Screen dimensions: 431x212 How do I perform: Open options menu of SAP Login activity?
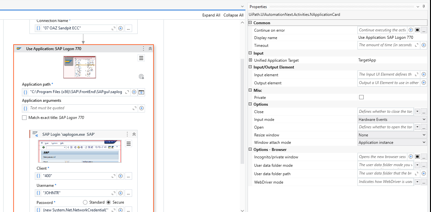click(x=127, y=134)
